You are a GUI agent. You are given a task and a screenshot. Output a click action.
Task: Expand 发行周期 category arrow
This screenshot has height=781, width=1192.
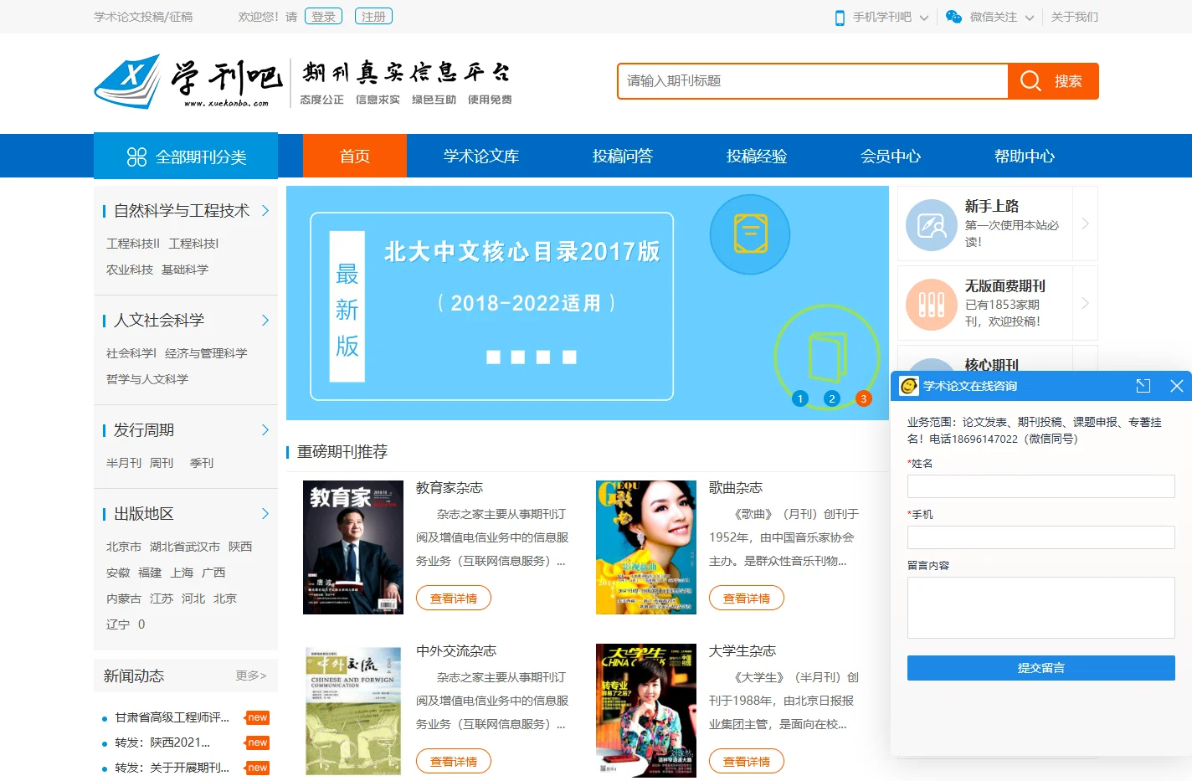pos(265,430)
